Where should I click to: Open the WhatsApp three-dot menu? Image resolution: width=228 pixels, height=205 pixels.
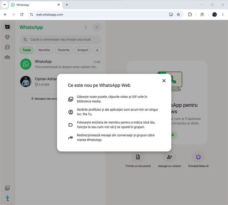click(x=86, y=27)
